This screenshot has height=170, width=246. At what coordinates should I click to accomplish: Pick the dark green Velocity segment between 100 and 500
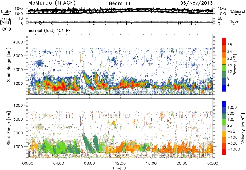tap(224, 116)
